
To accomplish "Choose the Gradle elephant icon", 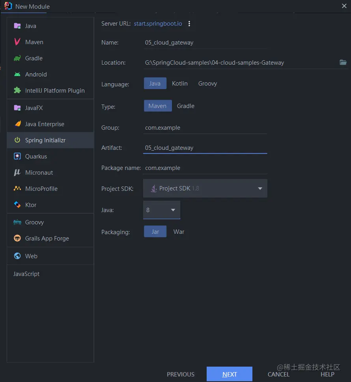I will [x=17, y=58].
